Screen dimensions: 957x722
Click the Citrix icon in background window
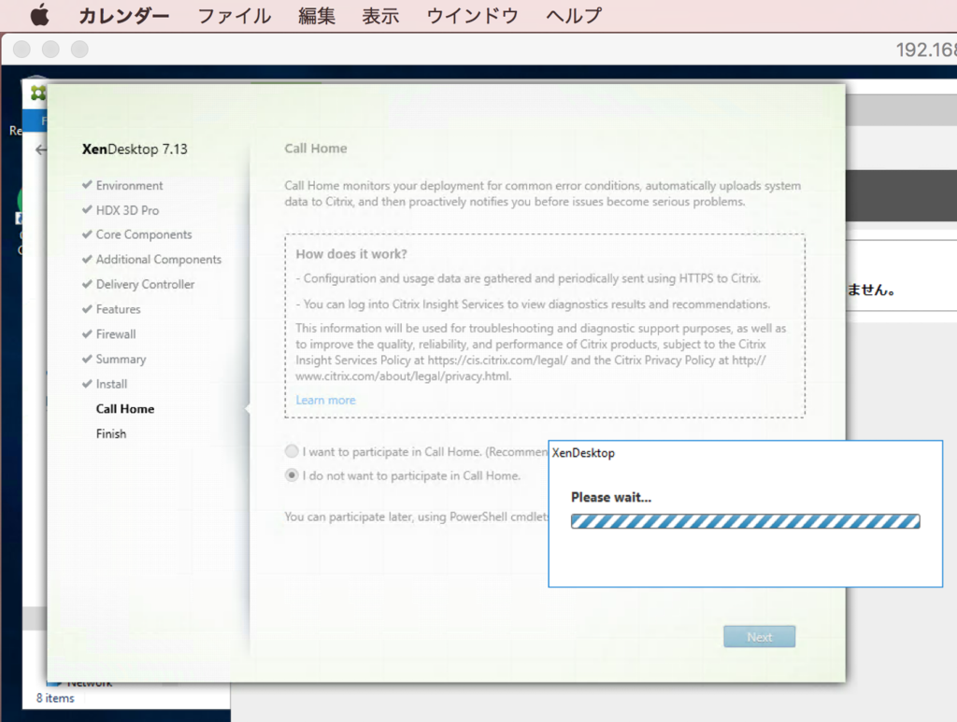[37, 92]
